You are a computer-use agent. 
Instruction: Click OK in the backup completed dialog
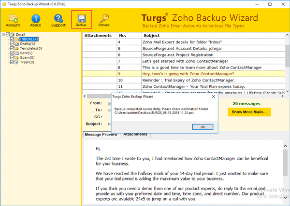pos(203,127)
